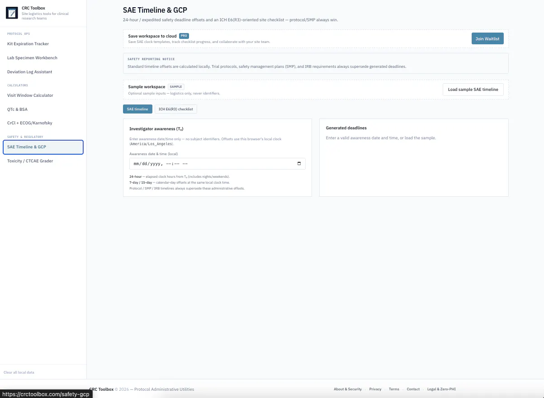
Task: Open the Terms footer link
Action: tap(394, 389)
